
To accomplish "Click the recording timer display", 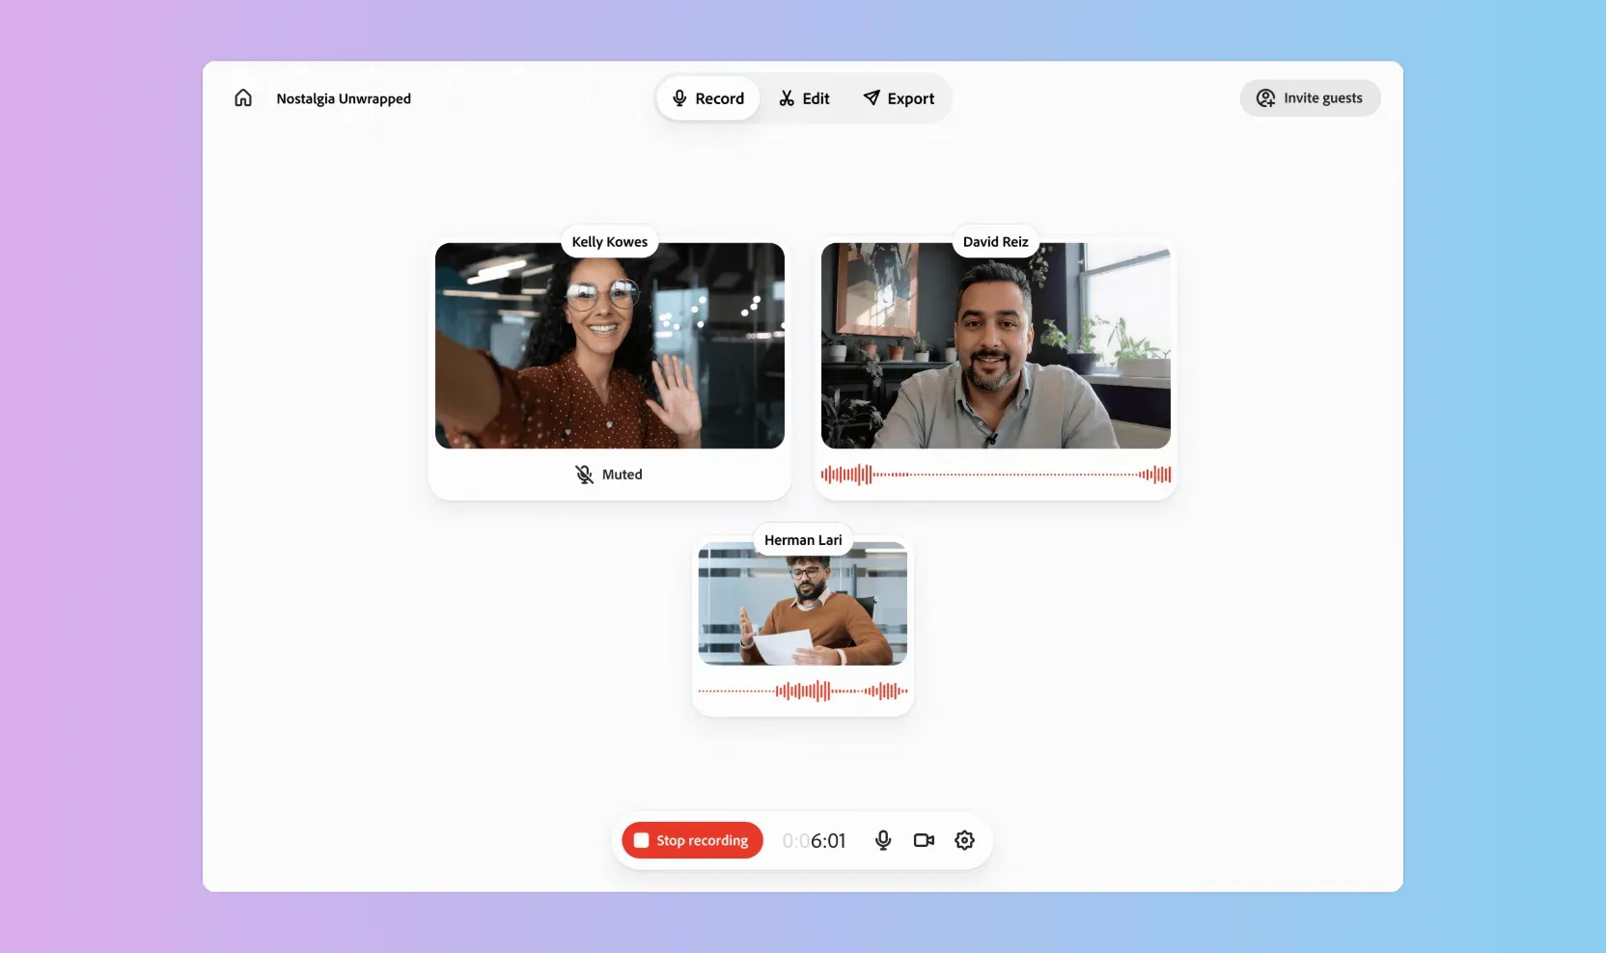I will point(814,841).
